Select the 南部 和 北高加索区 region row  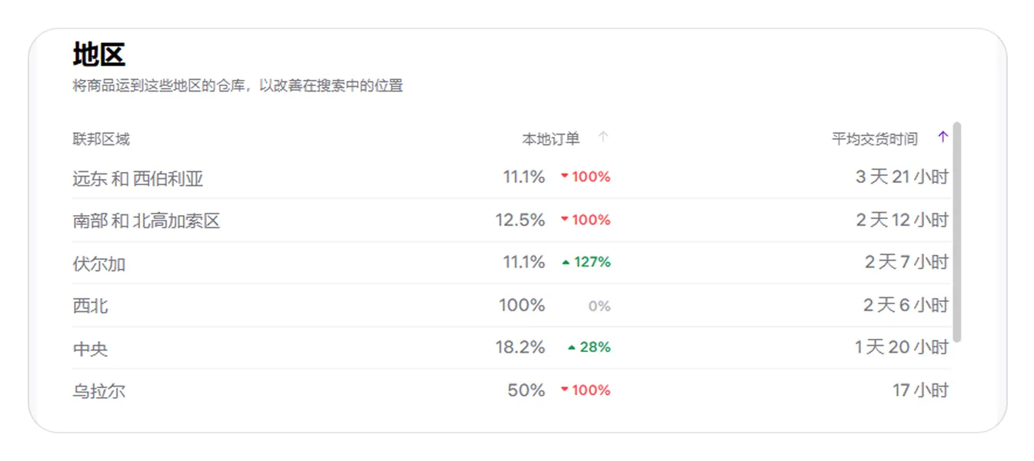(511, 221)
